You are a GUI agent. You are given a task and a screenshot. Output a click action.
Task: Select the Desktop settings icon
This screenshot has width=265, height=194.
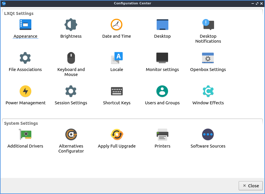coord(162,25)
